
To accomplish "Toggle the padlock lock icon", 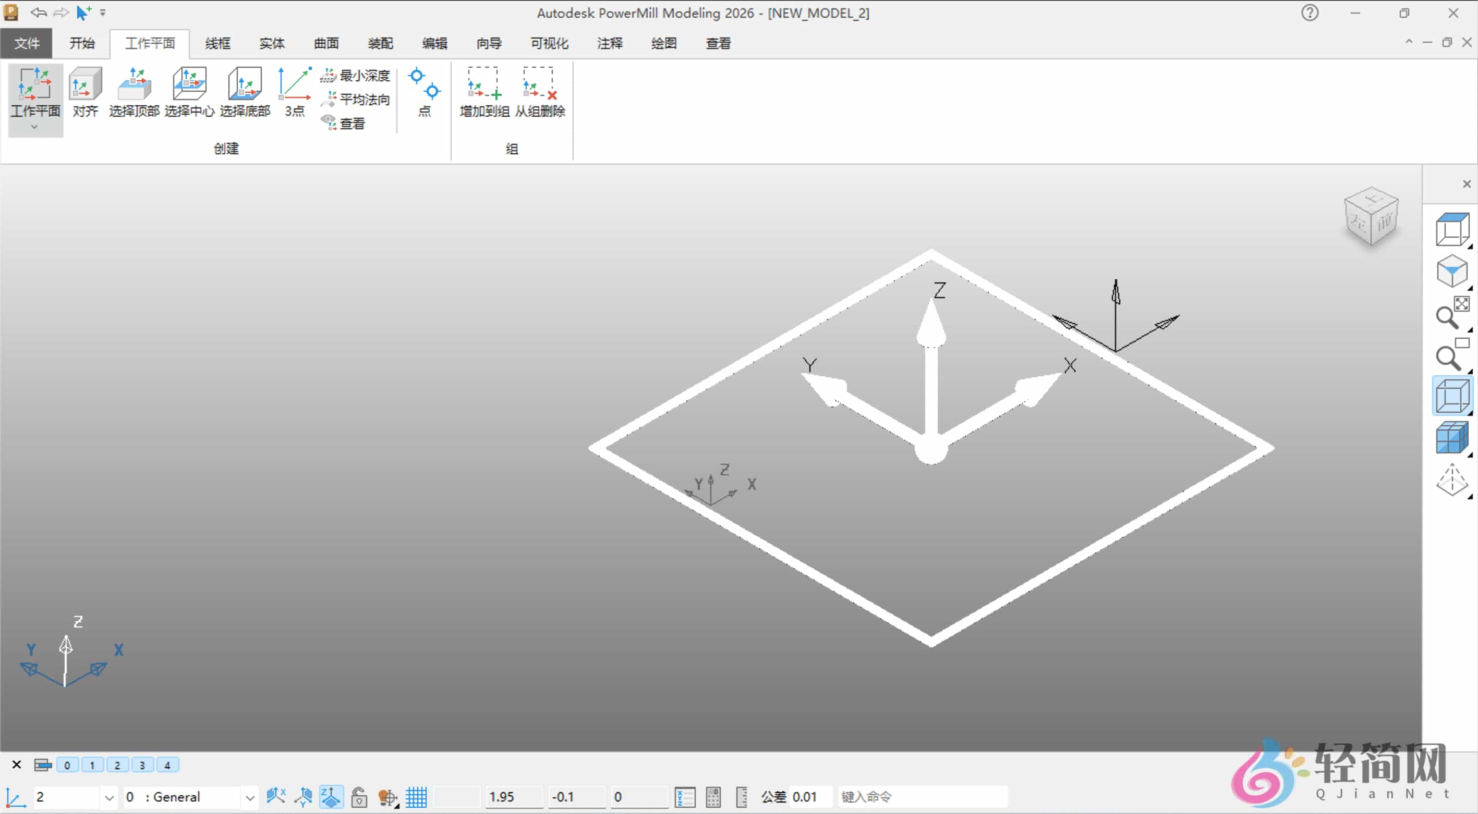I will pos(359,797).
